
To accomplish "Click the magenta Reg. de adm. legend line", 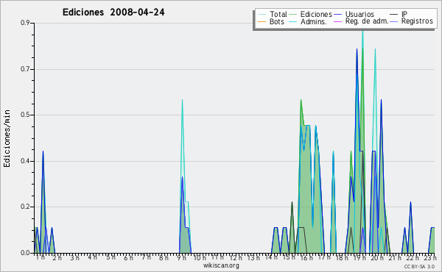I will [x=337, y=21].
